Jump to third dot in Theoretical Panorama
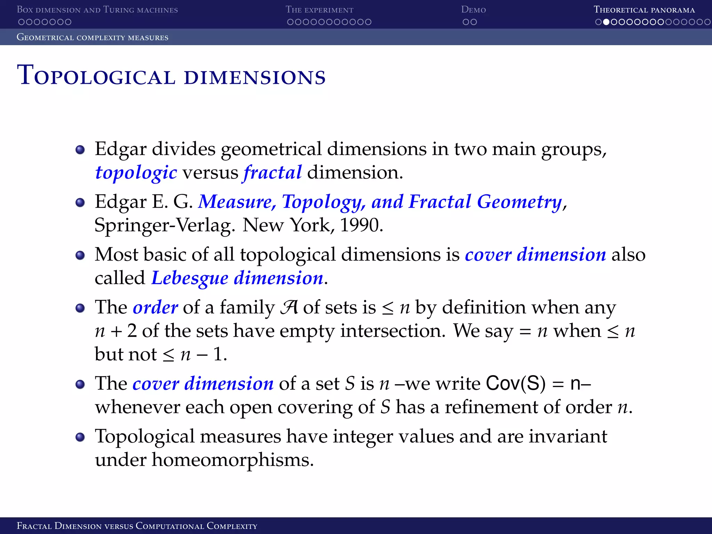712x534 pixels. [614, 22]
